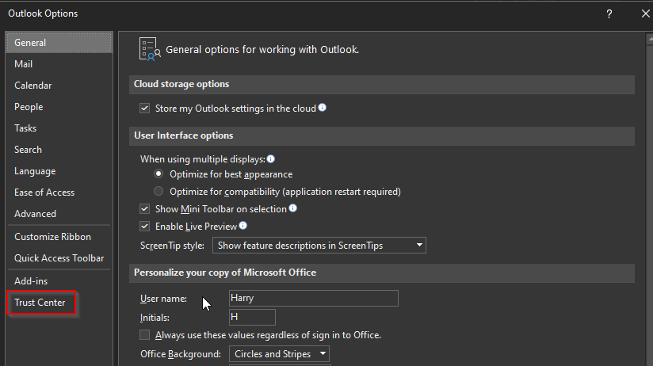Open the ScreenTip style dropdown
This screenshot has width=653, height=366.
click(319, 246)
